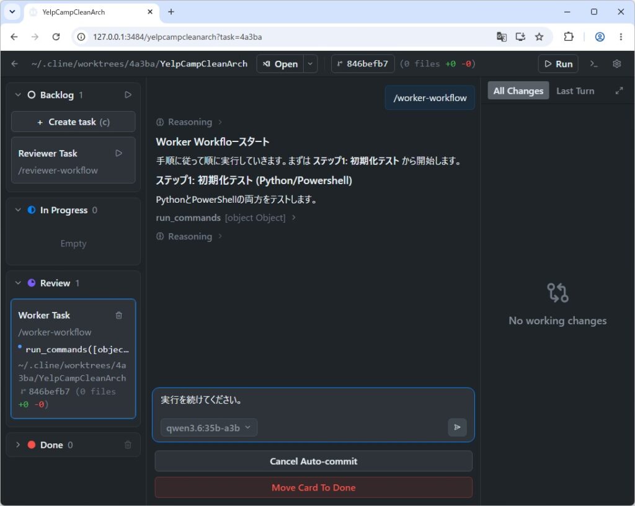
Task: Close the YelpCampCleanArch browser tab
Action: tap(150, 12)
